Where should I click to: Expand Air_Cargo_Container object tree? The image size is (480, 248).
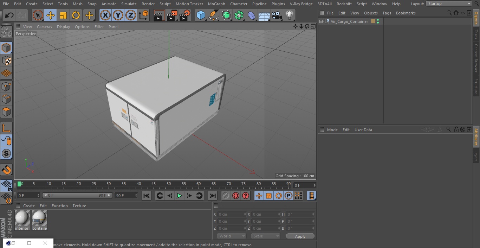click(x=321, y=21)
